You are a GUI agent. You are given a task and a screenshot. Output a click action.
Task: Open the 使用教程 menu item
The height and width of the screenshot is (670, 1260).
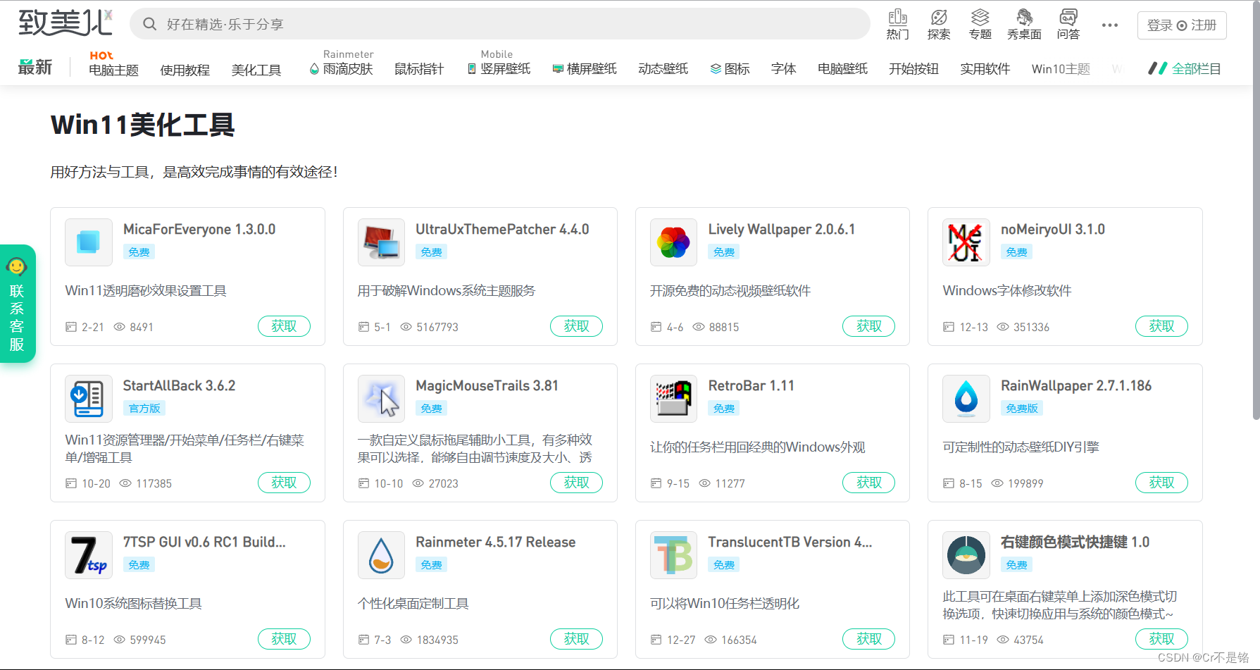185,70
